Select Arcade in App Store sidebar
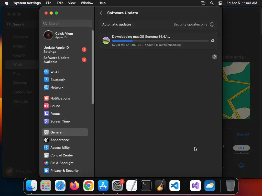The width and height of the screenshot is (262, 196). 19,46
